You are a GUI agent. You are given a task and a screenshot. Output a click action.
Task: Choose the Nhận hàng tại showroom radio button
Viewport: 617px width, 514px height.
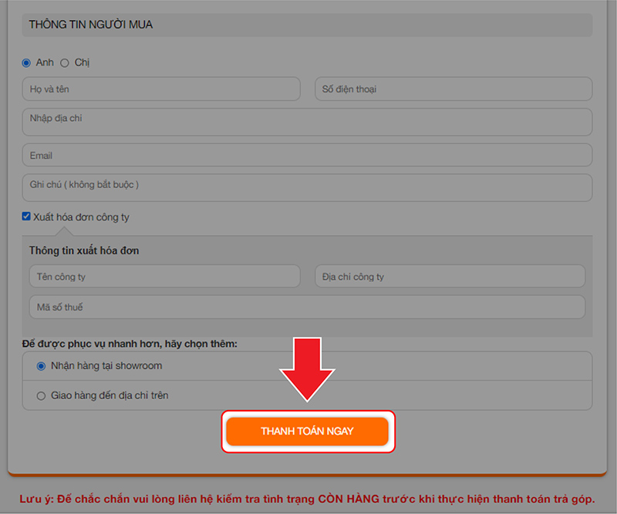42,366
